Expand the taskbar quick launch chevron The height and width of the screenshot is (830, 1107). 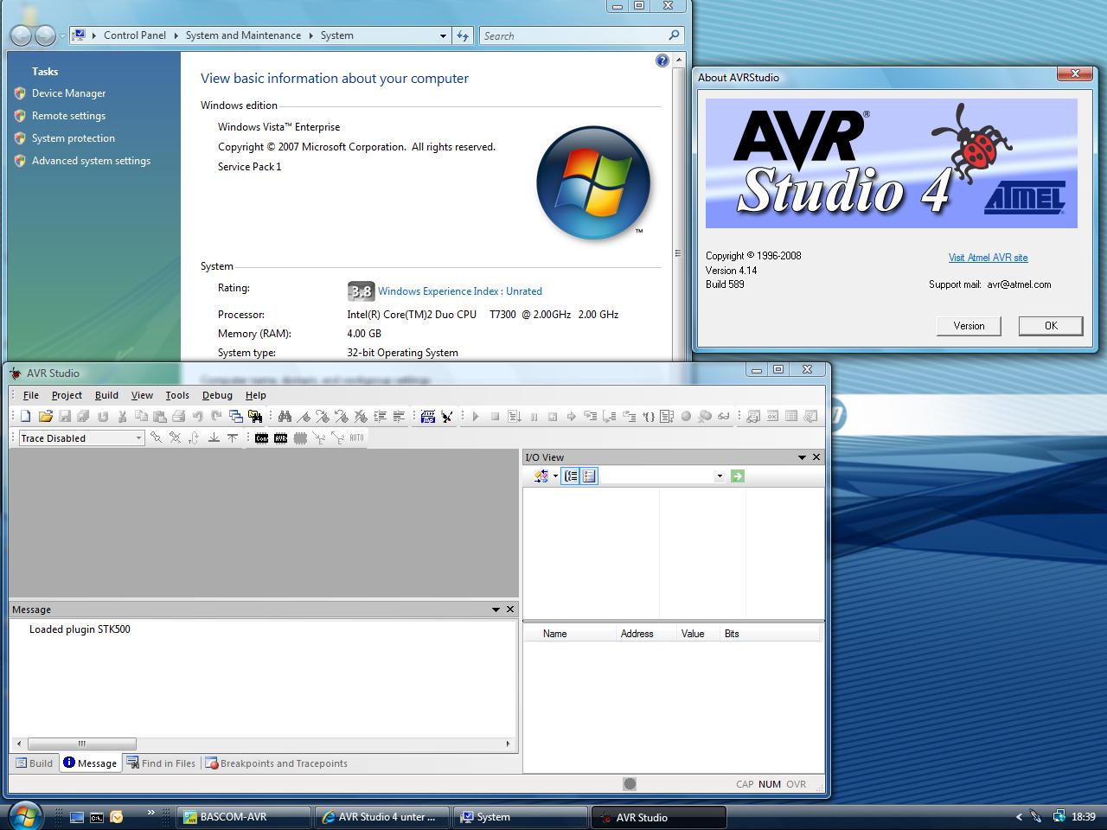[x=150, y=813]
